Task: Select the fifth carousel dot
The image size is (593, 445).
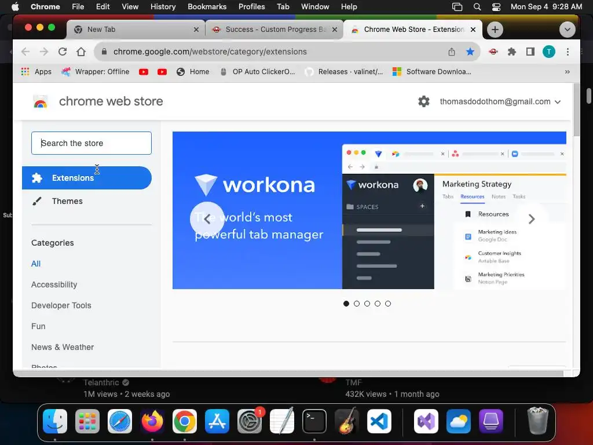Action: [x=388, y=304]
